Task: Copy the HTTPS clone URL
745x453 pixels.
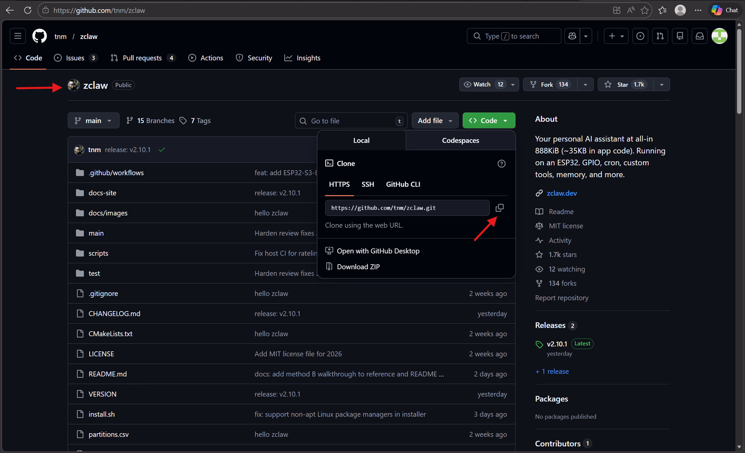Action: 500,208
